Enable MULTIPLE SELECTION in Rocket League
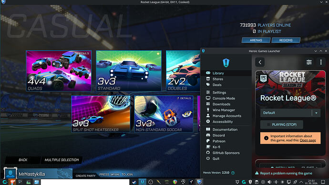The image size is (329, 185). pos(62,160)
